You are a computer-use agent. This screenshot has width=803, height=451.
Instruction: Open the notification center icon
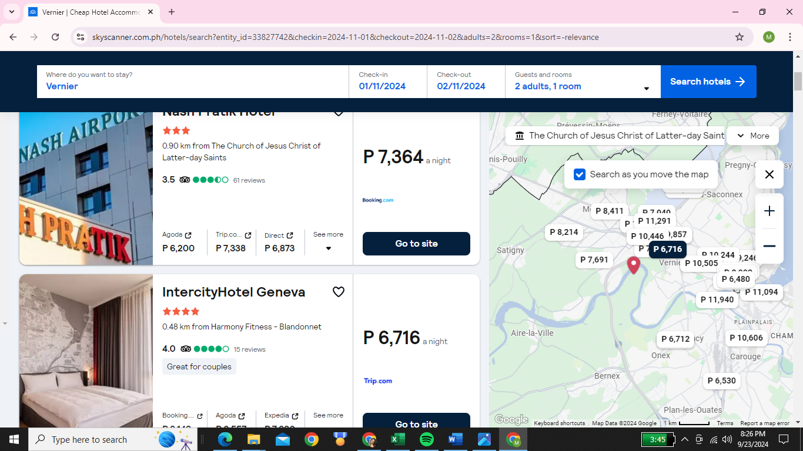tap(783, 439)
